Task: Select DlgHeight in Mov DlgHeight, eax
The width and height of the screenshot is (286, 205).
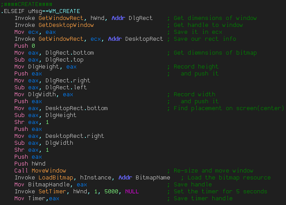Action: (44, 67)
